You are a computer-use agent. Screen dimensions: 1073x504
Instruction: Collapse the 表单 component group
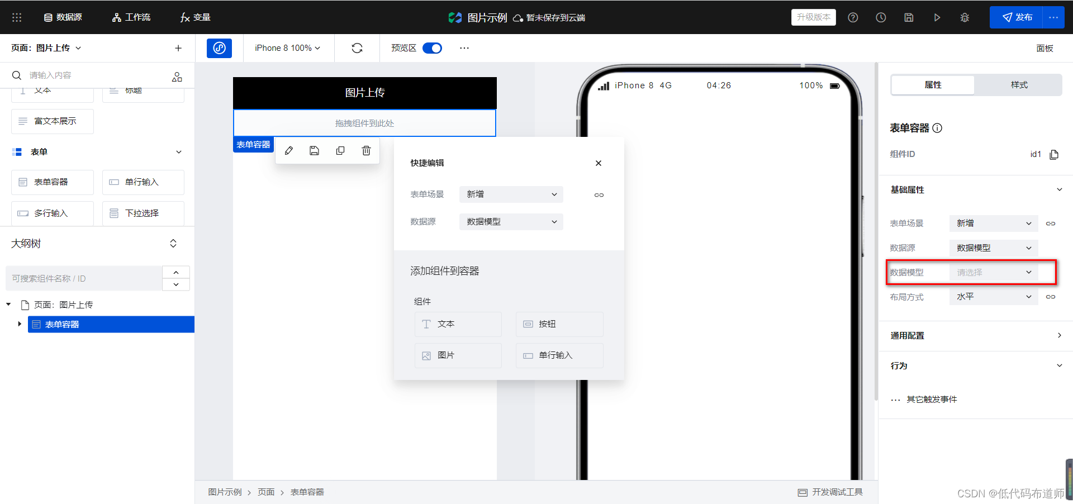(179, 152)
